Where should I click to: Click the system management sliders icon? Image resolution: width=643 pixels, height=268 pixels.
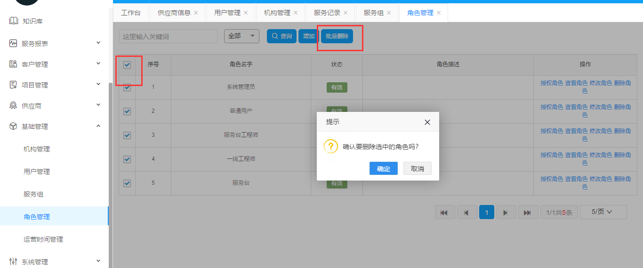(13, 261)
